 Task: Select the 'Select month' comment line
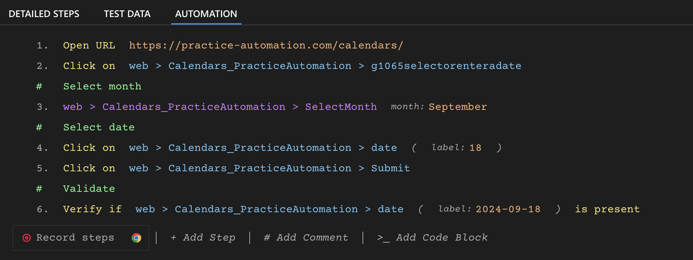point(102,86)
